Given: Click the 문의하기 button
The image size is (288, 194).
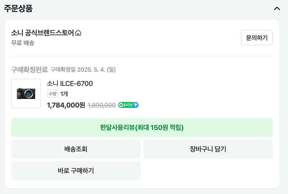Looking at the screenshot, I should [257, 38].
